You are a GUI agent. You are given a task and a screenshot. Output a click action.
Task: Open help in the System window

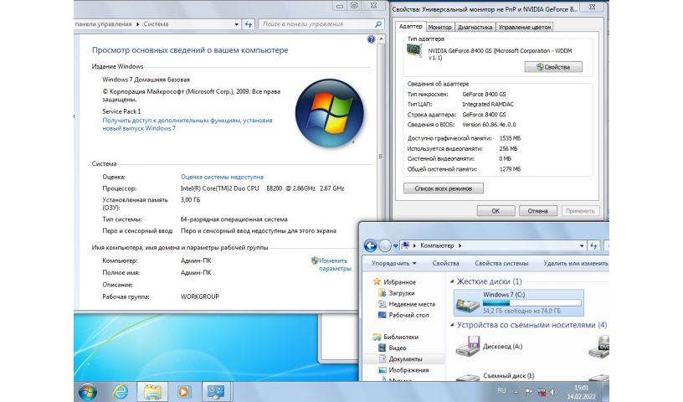(371, 39)
